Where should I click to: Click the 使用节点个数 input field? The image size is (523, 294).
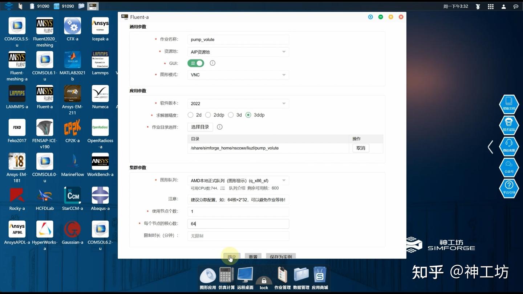coord(238,212)
